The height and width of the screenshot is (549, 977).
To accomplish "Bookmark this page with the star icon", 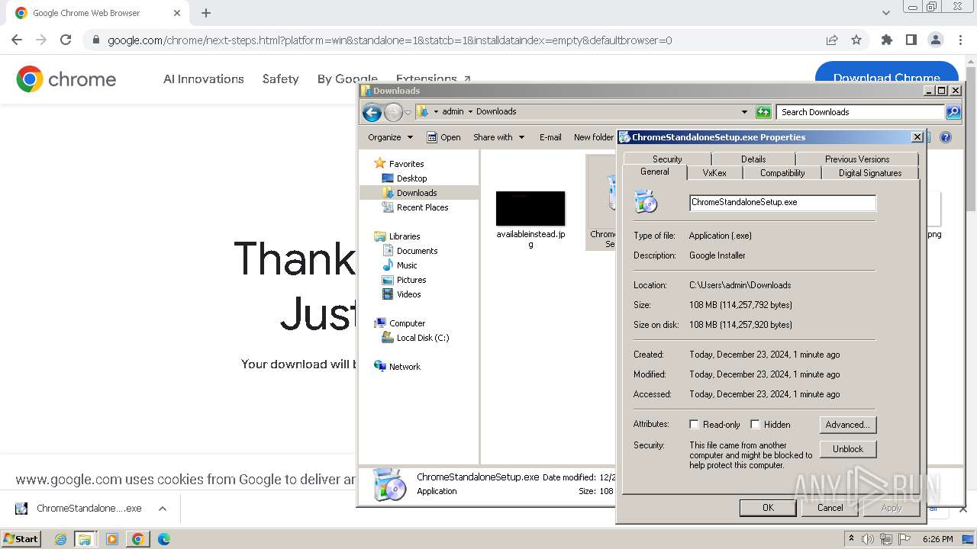I will click(x=856, y=40).
